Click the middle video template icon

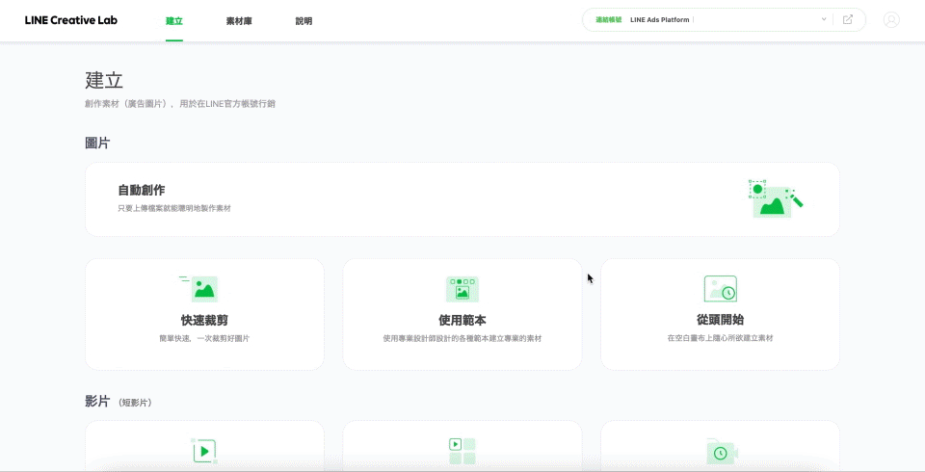pos(462,451)
